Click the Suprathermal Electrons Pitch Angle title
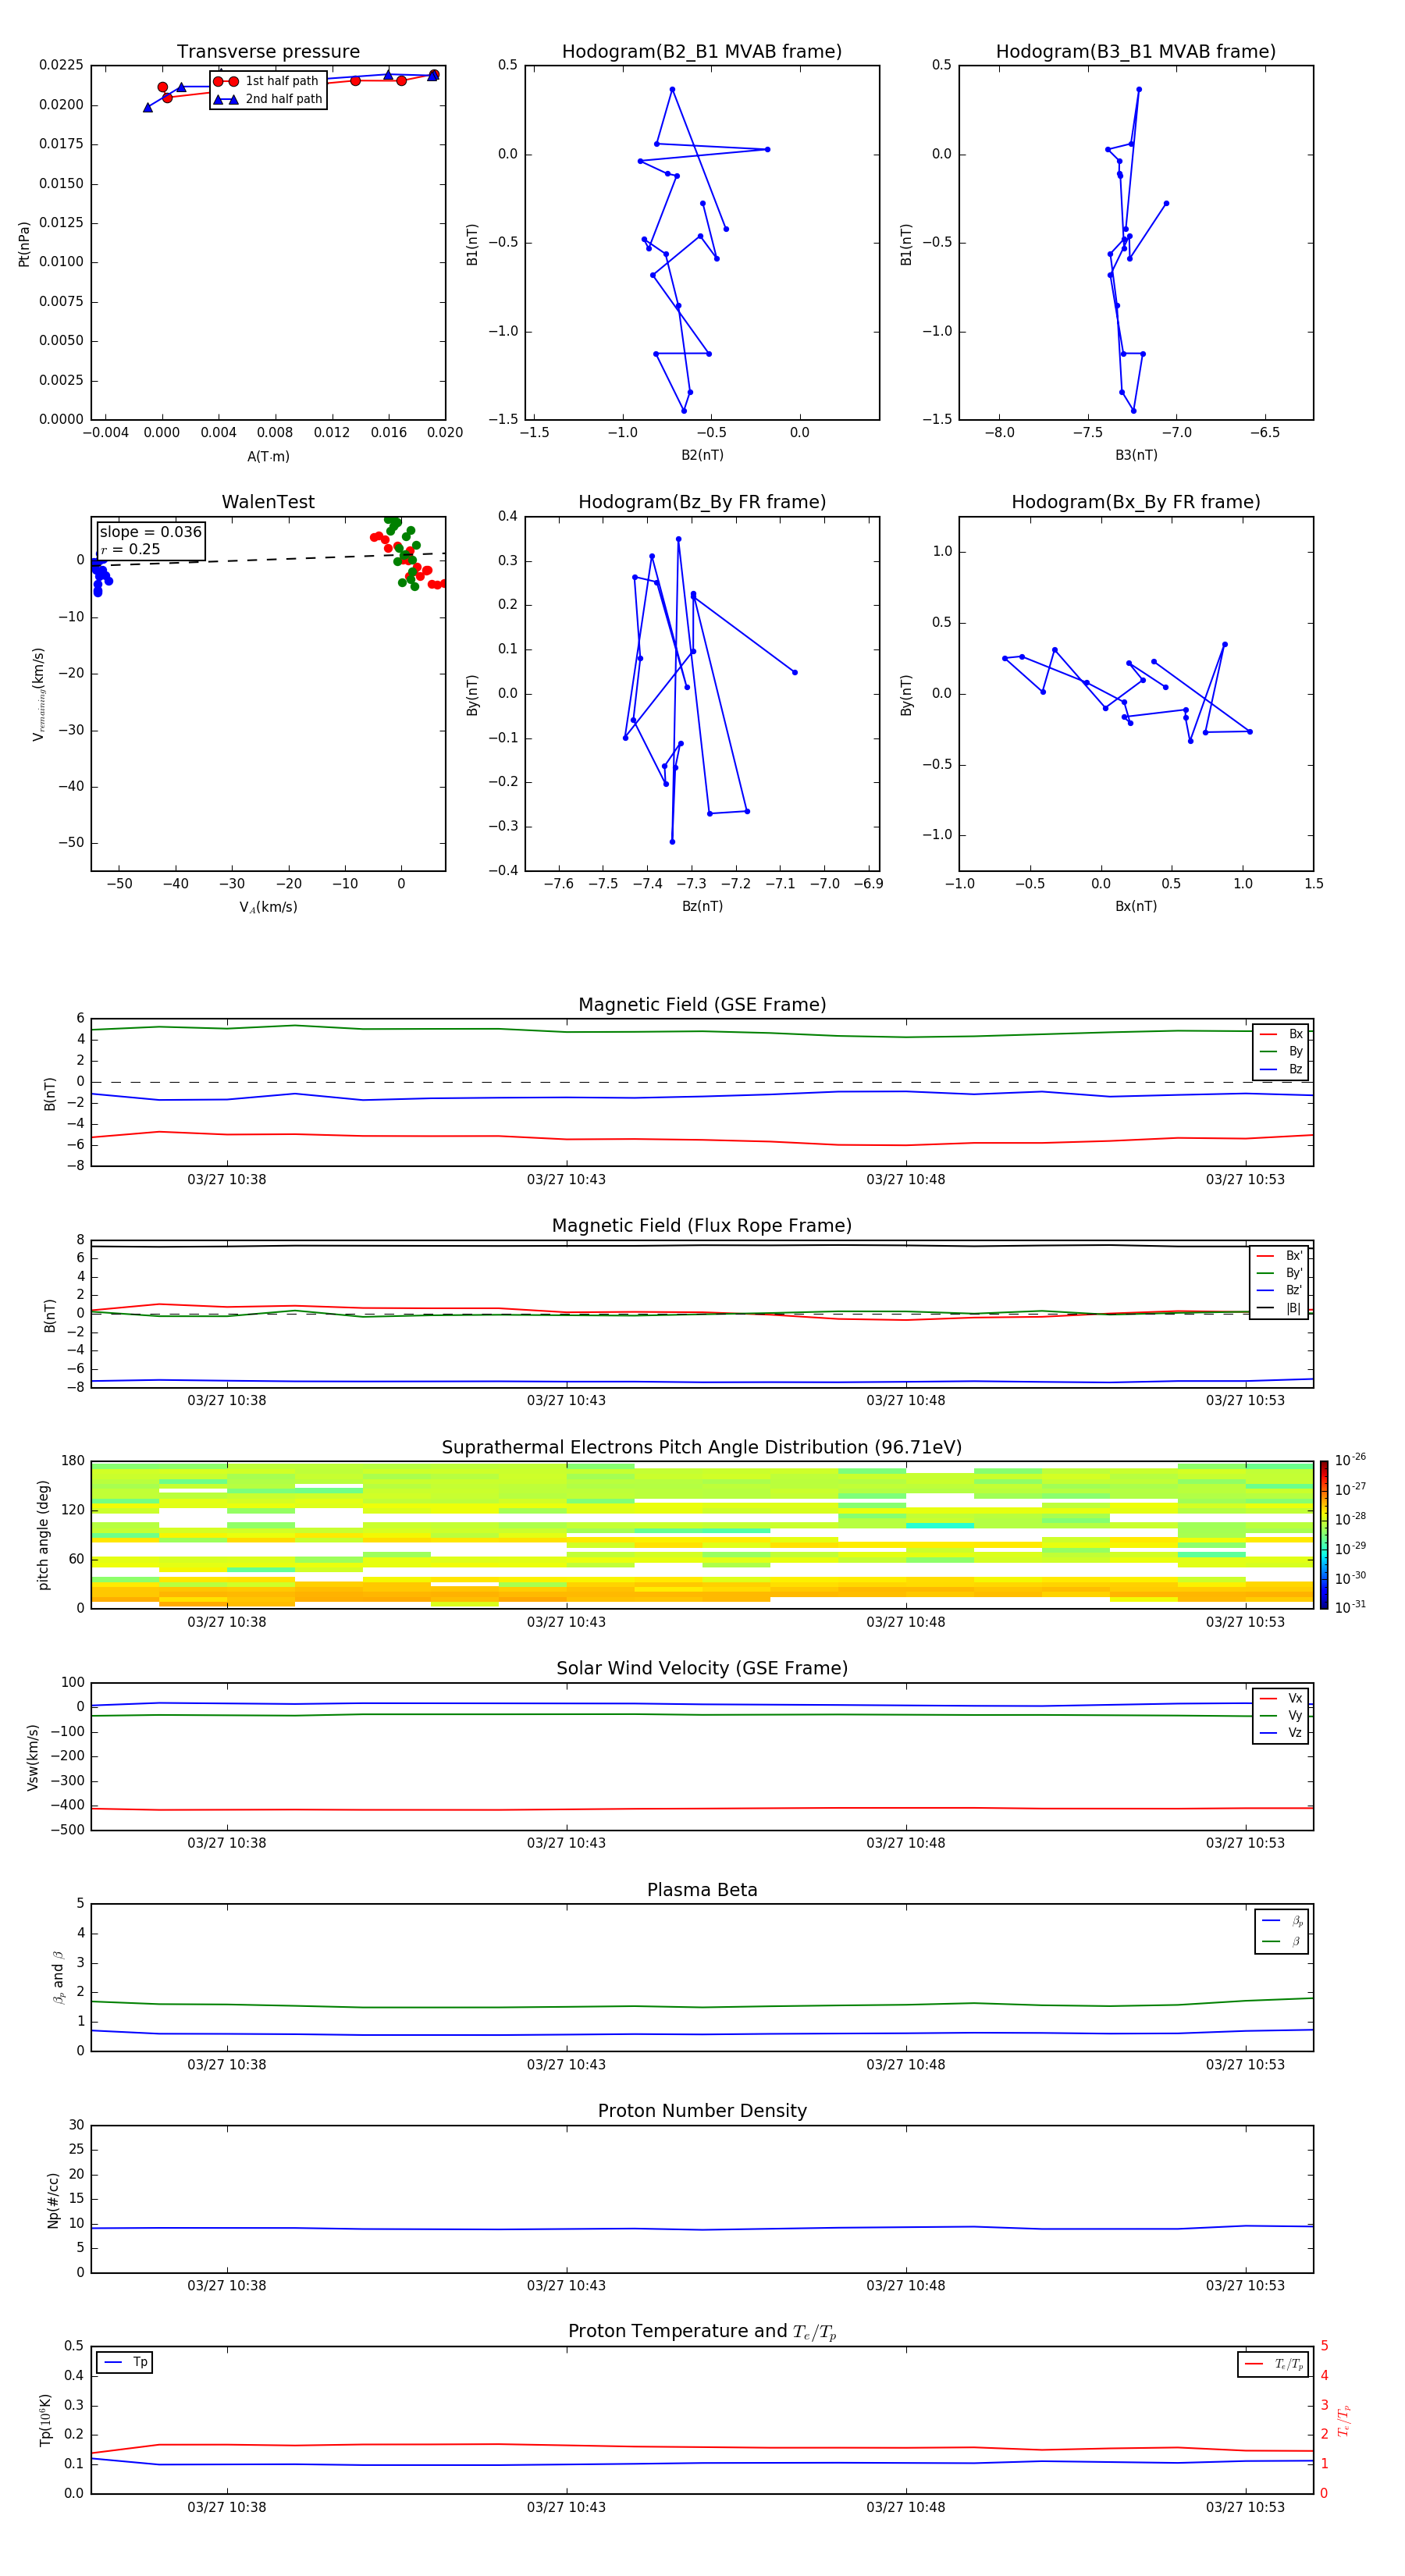This screenshot has width=1405, height=2576. click(702, 1448)
